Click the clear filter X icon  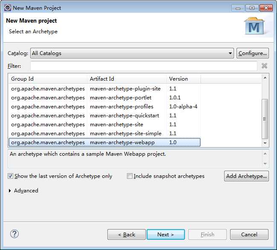click(x=264, y=66)
